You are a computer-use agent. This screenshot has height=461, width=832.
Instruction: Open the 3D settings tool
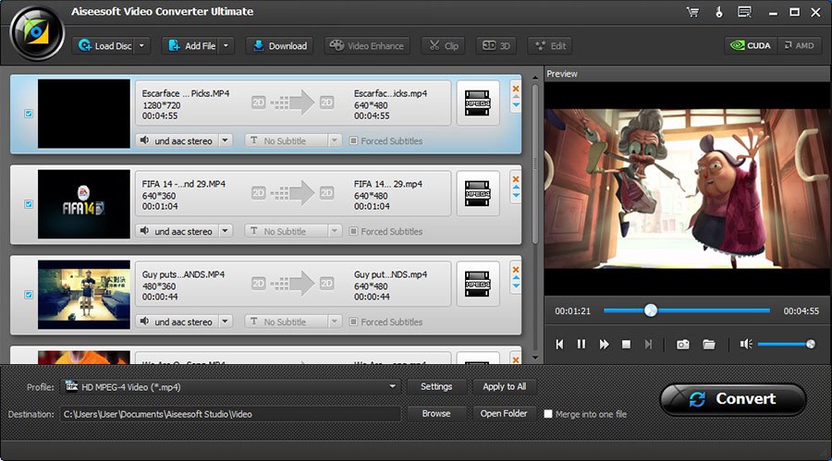pyautogui.click(x=496, y=45)
